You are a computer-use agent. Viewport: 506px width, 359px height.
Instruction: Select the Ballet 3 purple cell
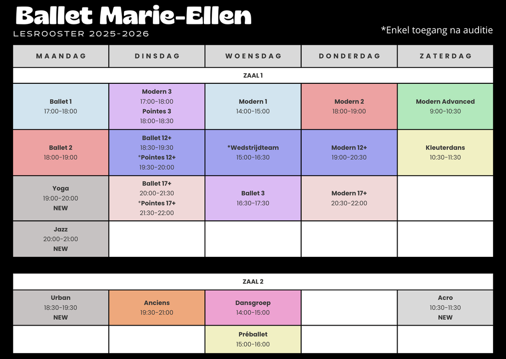tap(253, 198)
